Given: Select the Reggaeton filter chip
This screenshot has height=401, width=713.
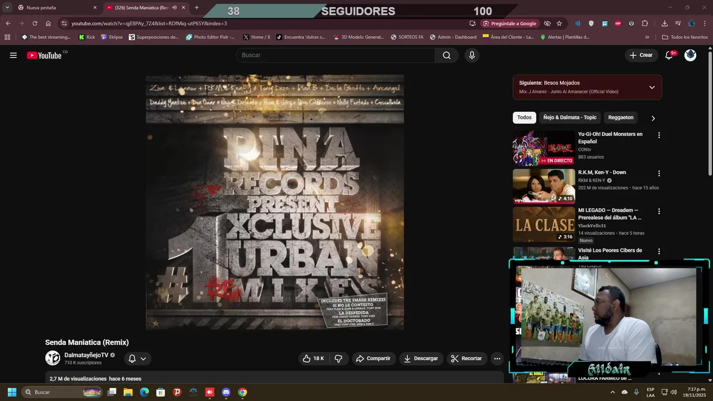Looking at the screenshot, I should (x=621, y=118).
